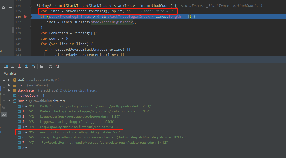Click the Step Out icon
Image resolution: width=286 pixels, height=158 pixels.
pyautogui.click(x=26, y=66)
